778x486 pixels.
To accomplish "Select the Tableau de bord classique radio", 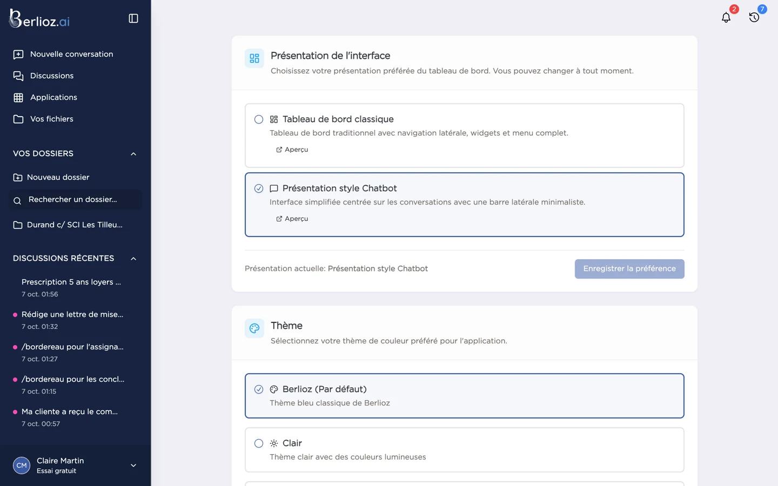I will (259, 119).
